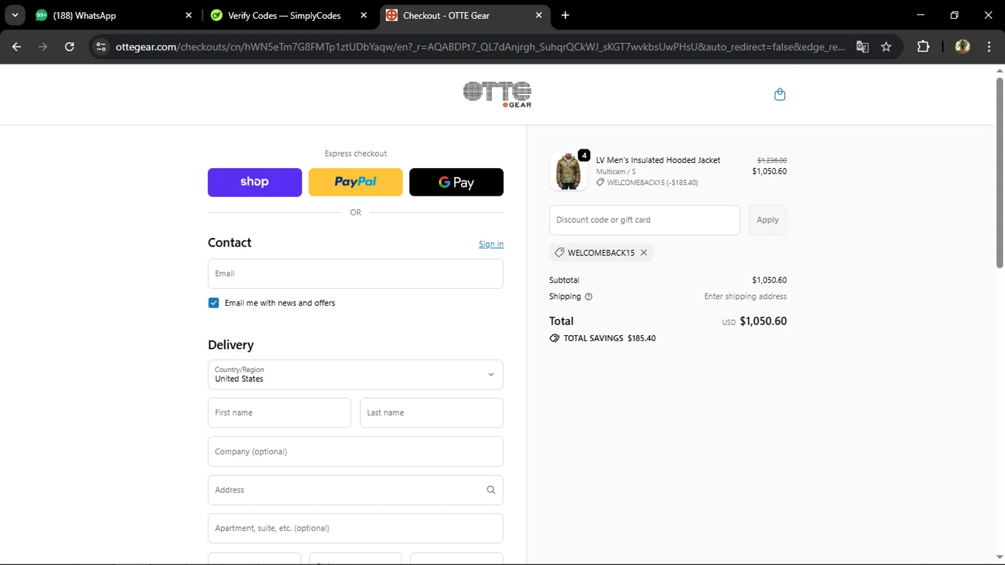Focus the Email input field

click(x=356, y=274)
